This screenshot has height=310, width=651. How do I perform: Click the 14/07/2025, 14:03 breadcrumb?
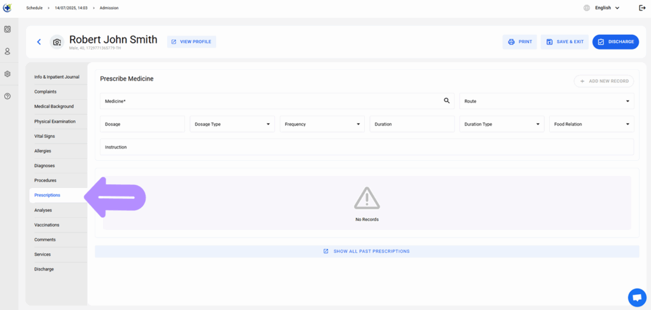pos(71,8)
